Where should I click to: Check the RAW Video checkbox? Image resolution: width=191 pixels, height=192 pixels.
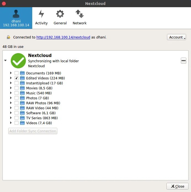(17, 108)
